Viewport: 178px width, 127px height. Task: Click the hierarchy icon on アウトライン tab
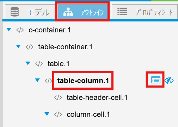click(68, 12)
